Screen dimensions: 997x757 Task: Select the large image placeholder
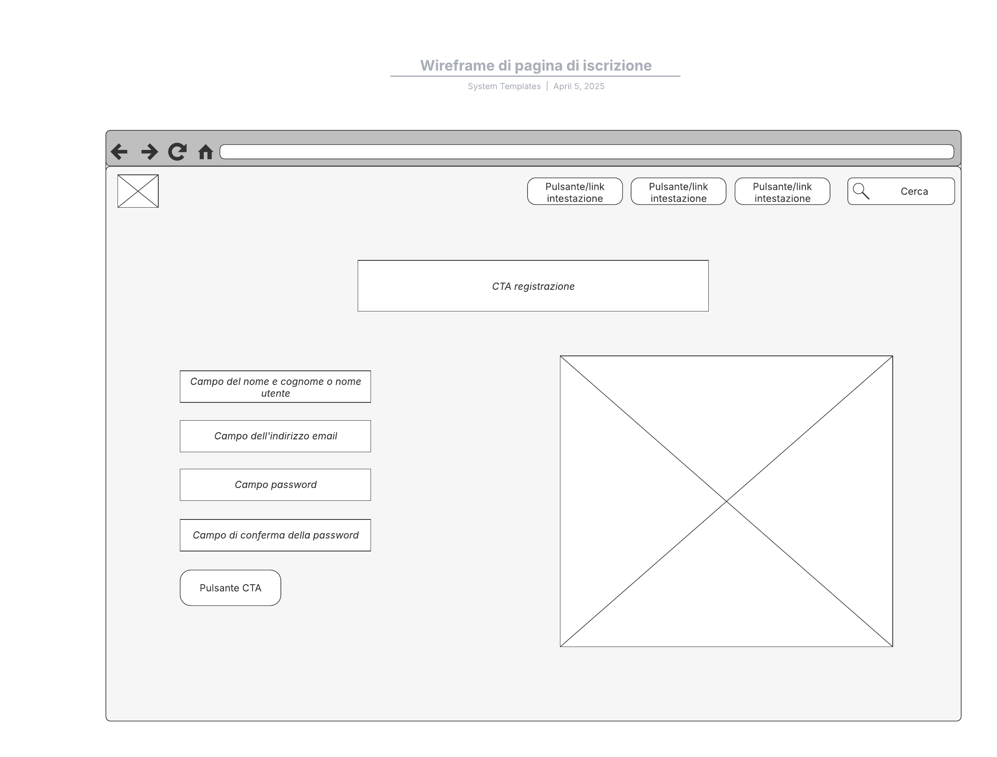(726, 501)
